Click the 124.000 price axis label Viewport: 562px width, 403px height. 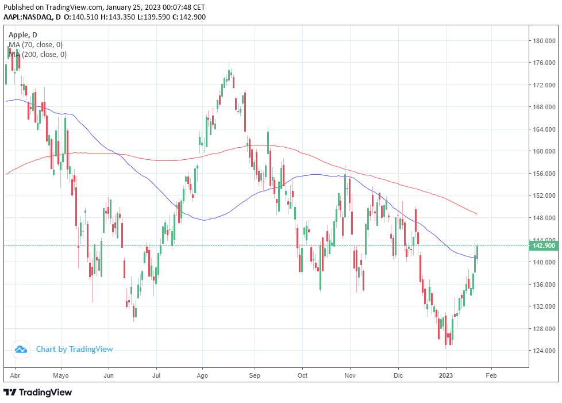544,351
